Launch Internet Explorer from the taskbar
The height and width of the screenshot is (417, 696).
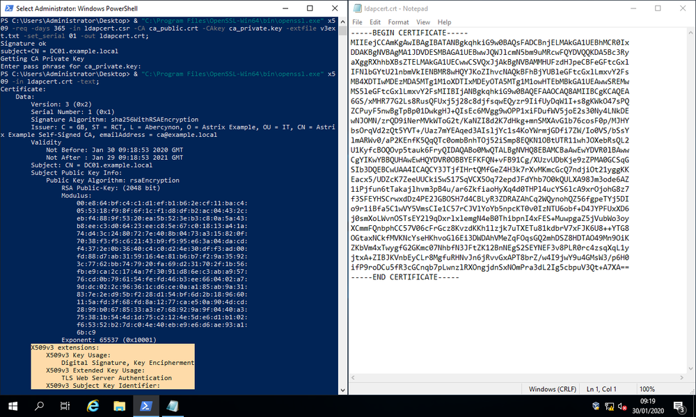[x=93, y=407]
